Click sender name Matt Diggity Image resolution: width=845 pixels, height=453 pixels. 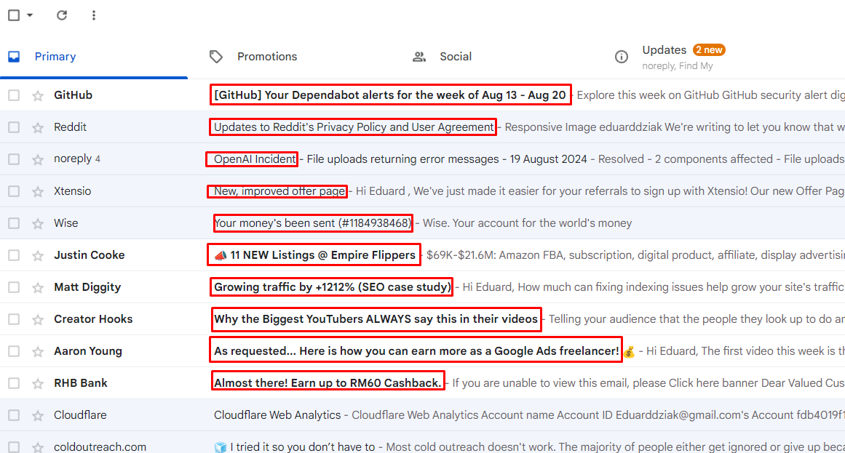(x=87, y=287)
